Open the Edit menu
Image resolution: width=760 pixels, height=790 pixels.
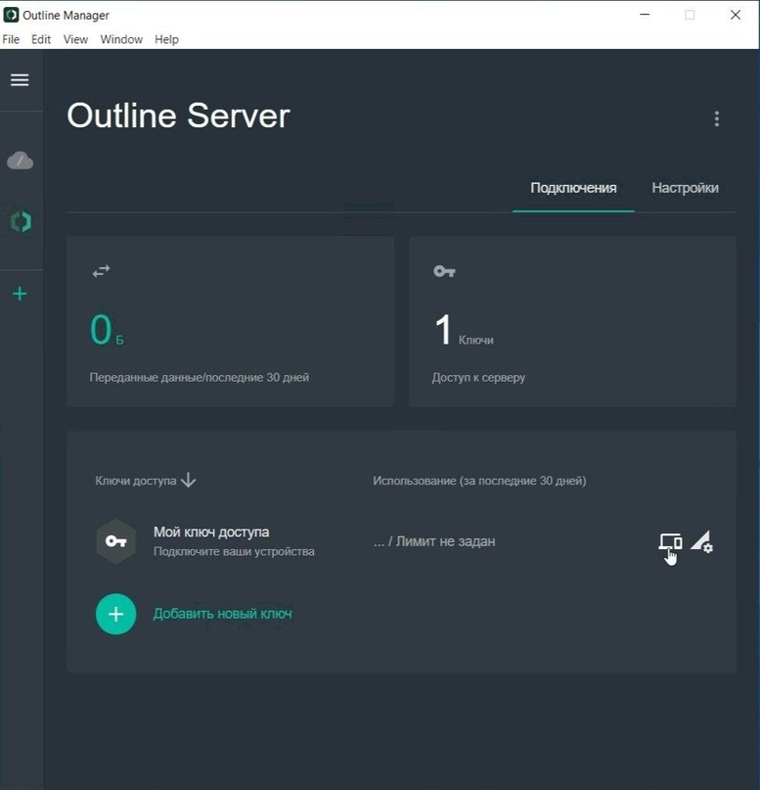(41, 39)
